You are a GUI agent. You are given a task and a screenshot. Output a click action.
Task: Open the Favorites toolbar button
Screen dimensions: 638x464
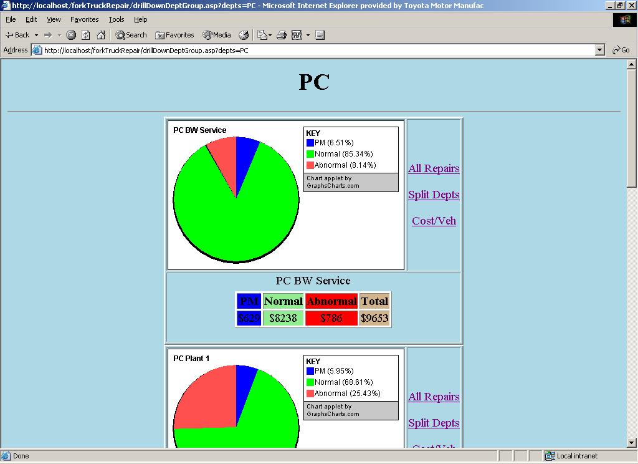pos(174,35)
